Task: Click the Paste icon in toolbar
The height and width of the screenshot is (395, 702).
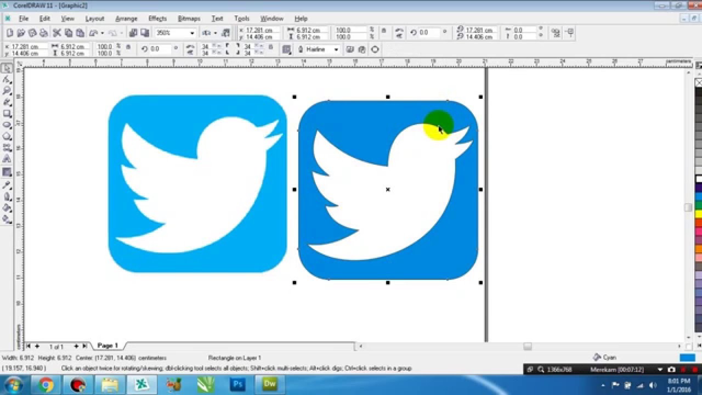Action: [x=80, y=33]
